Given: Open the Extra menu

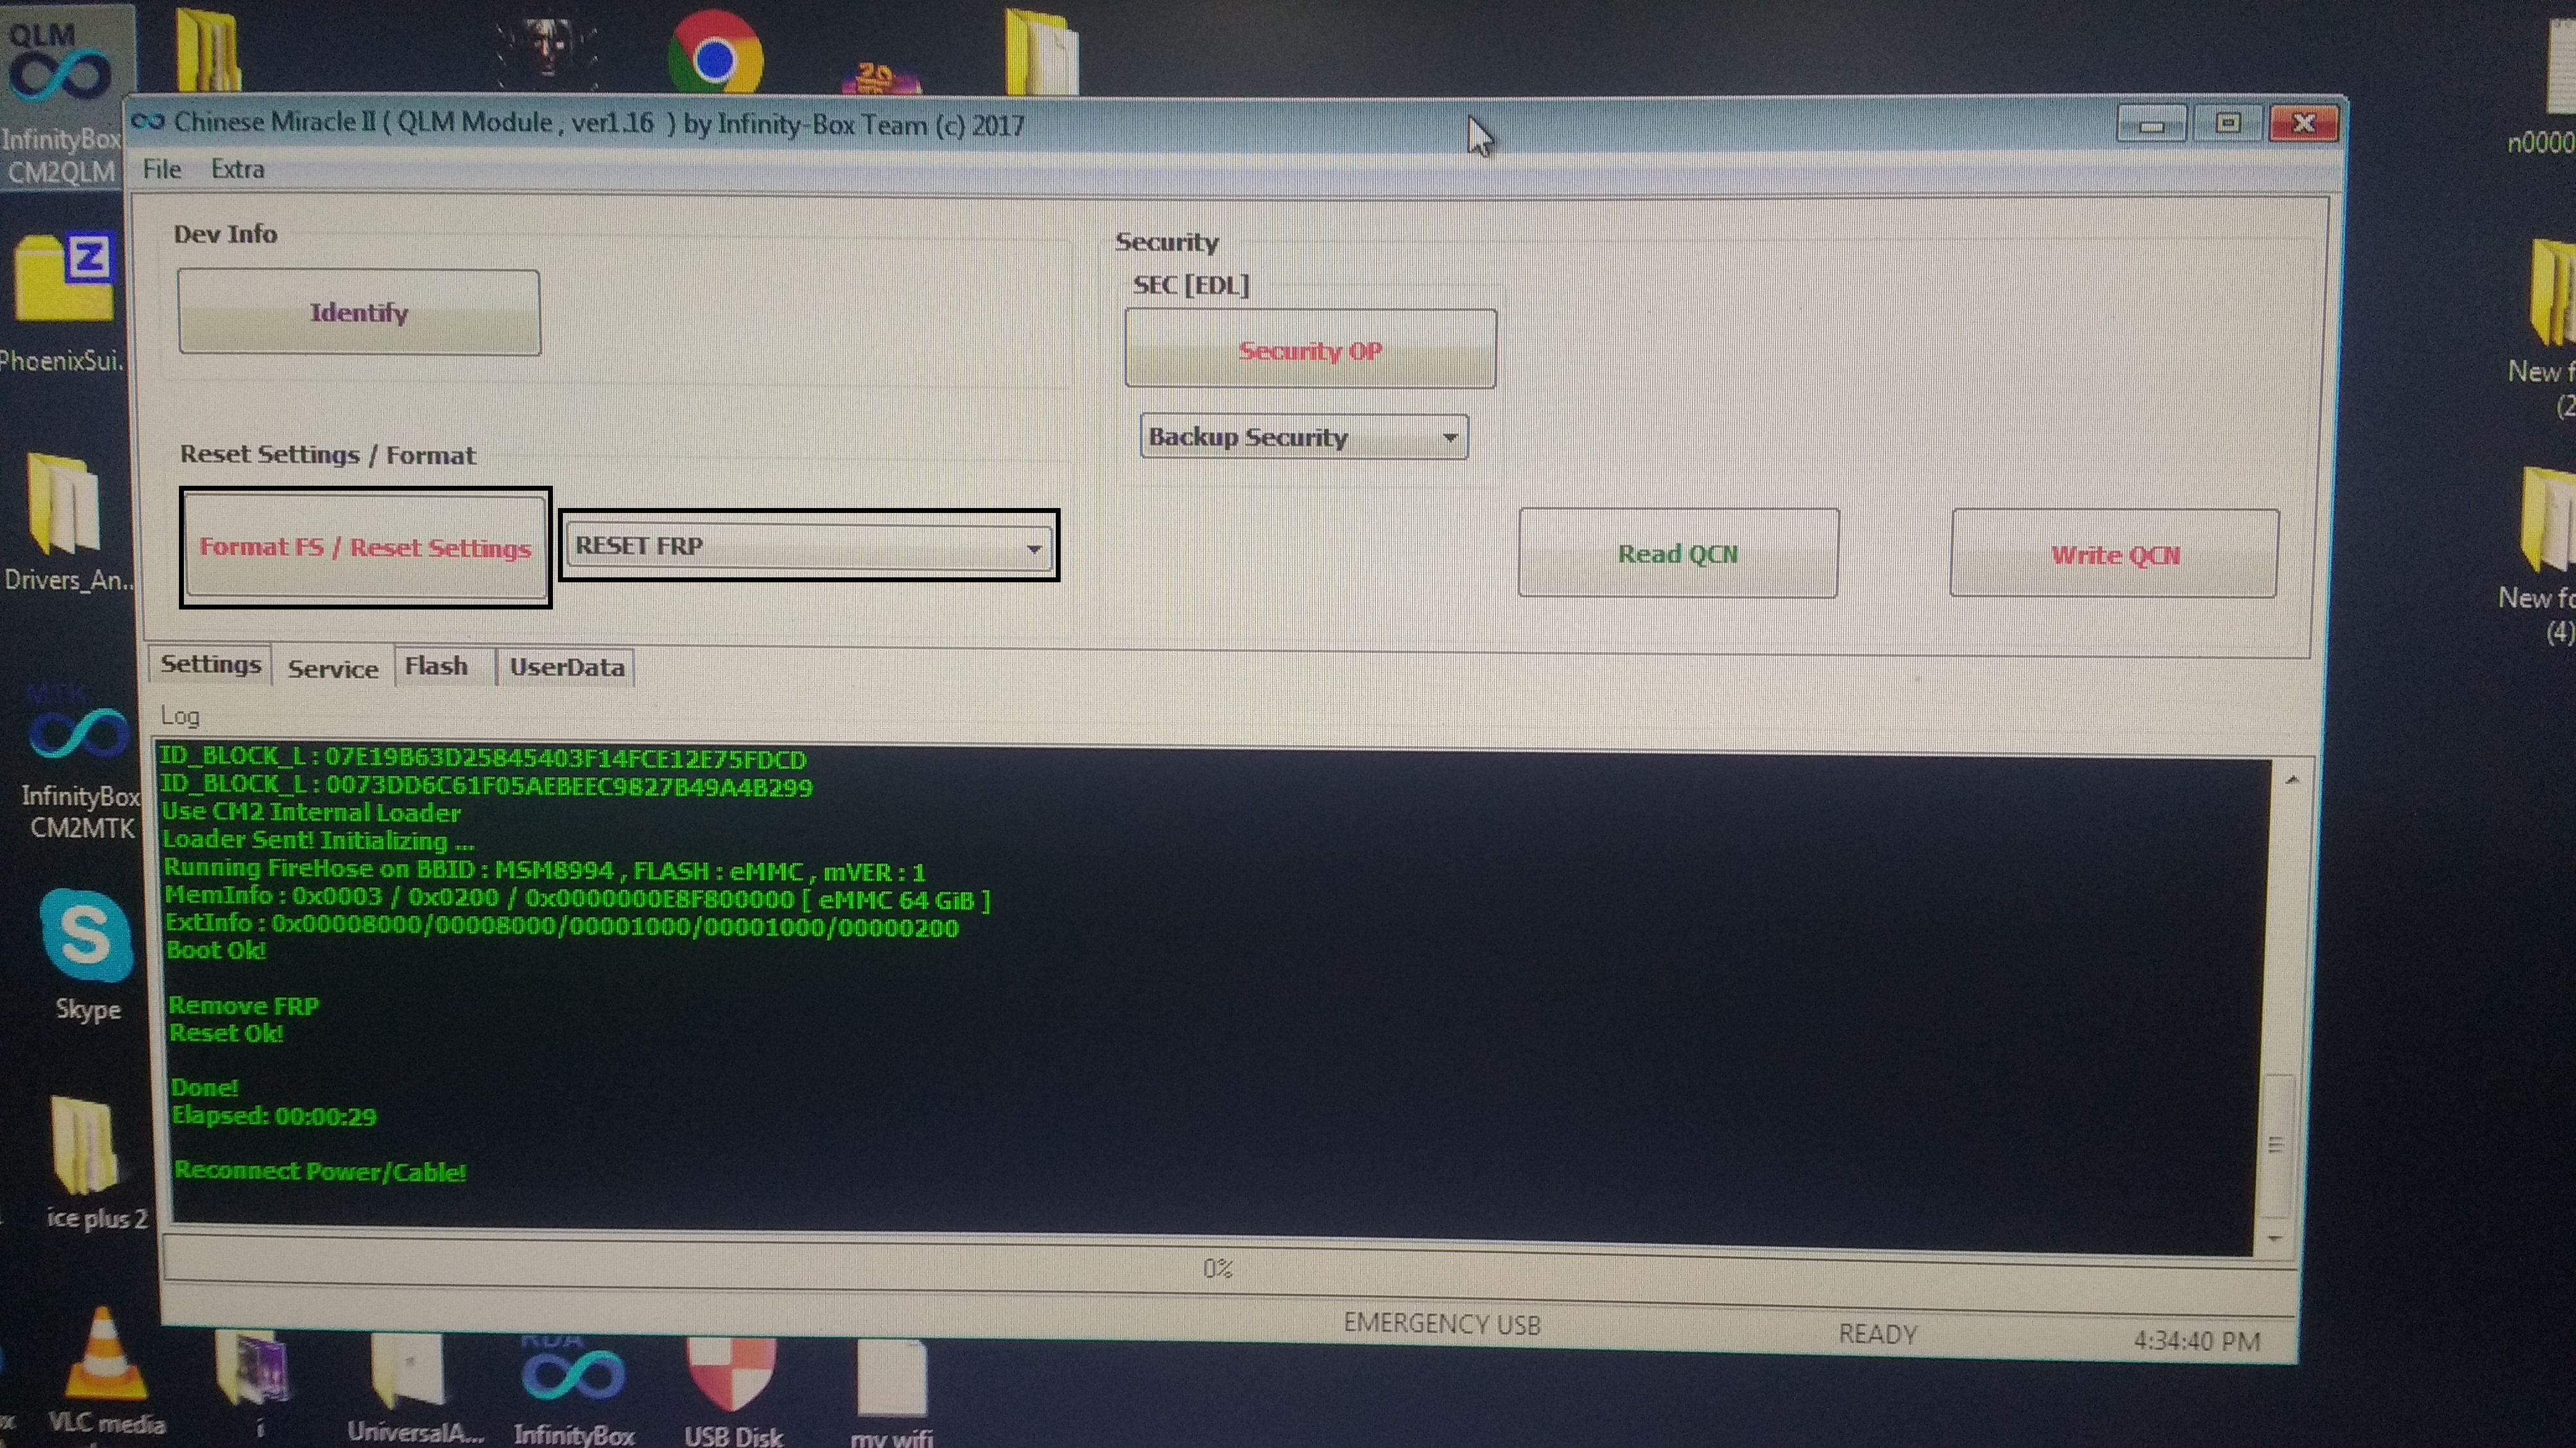Looking at the screenshot, I should [237, 169].
